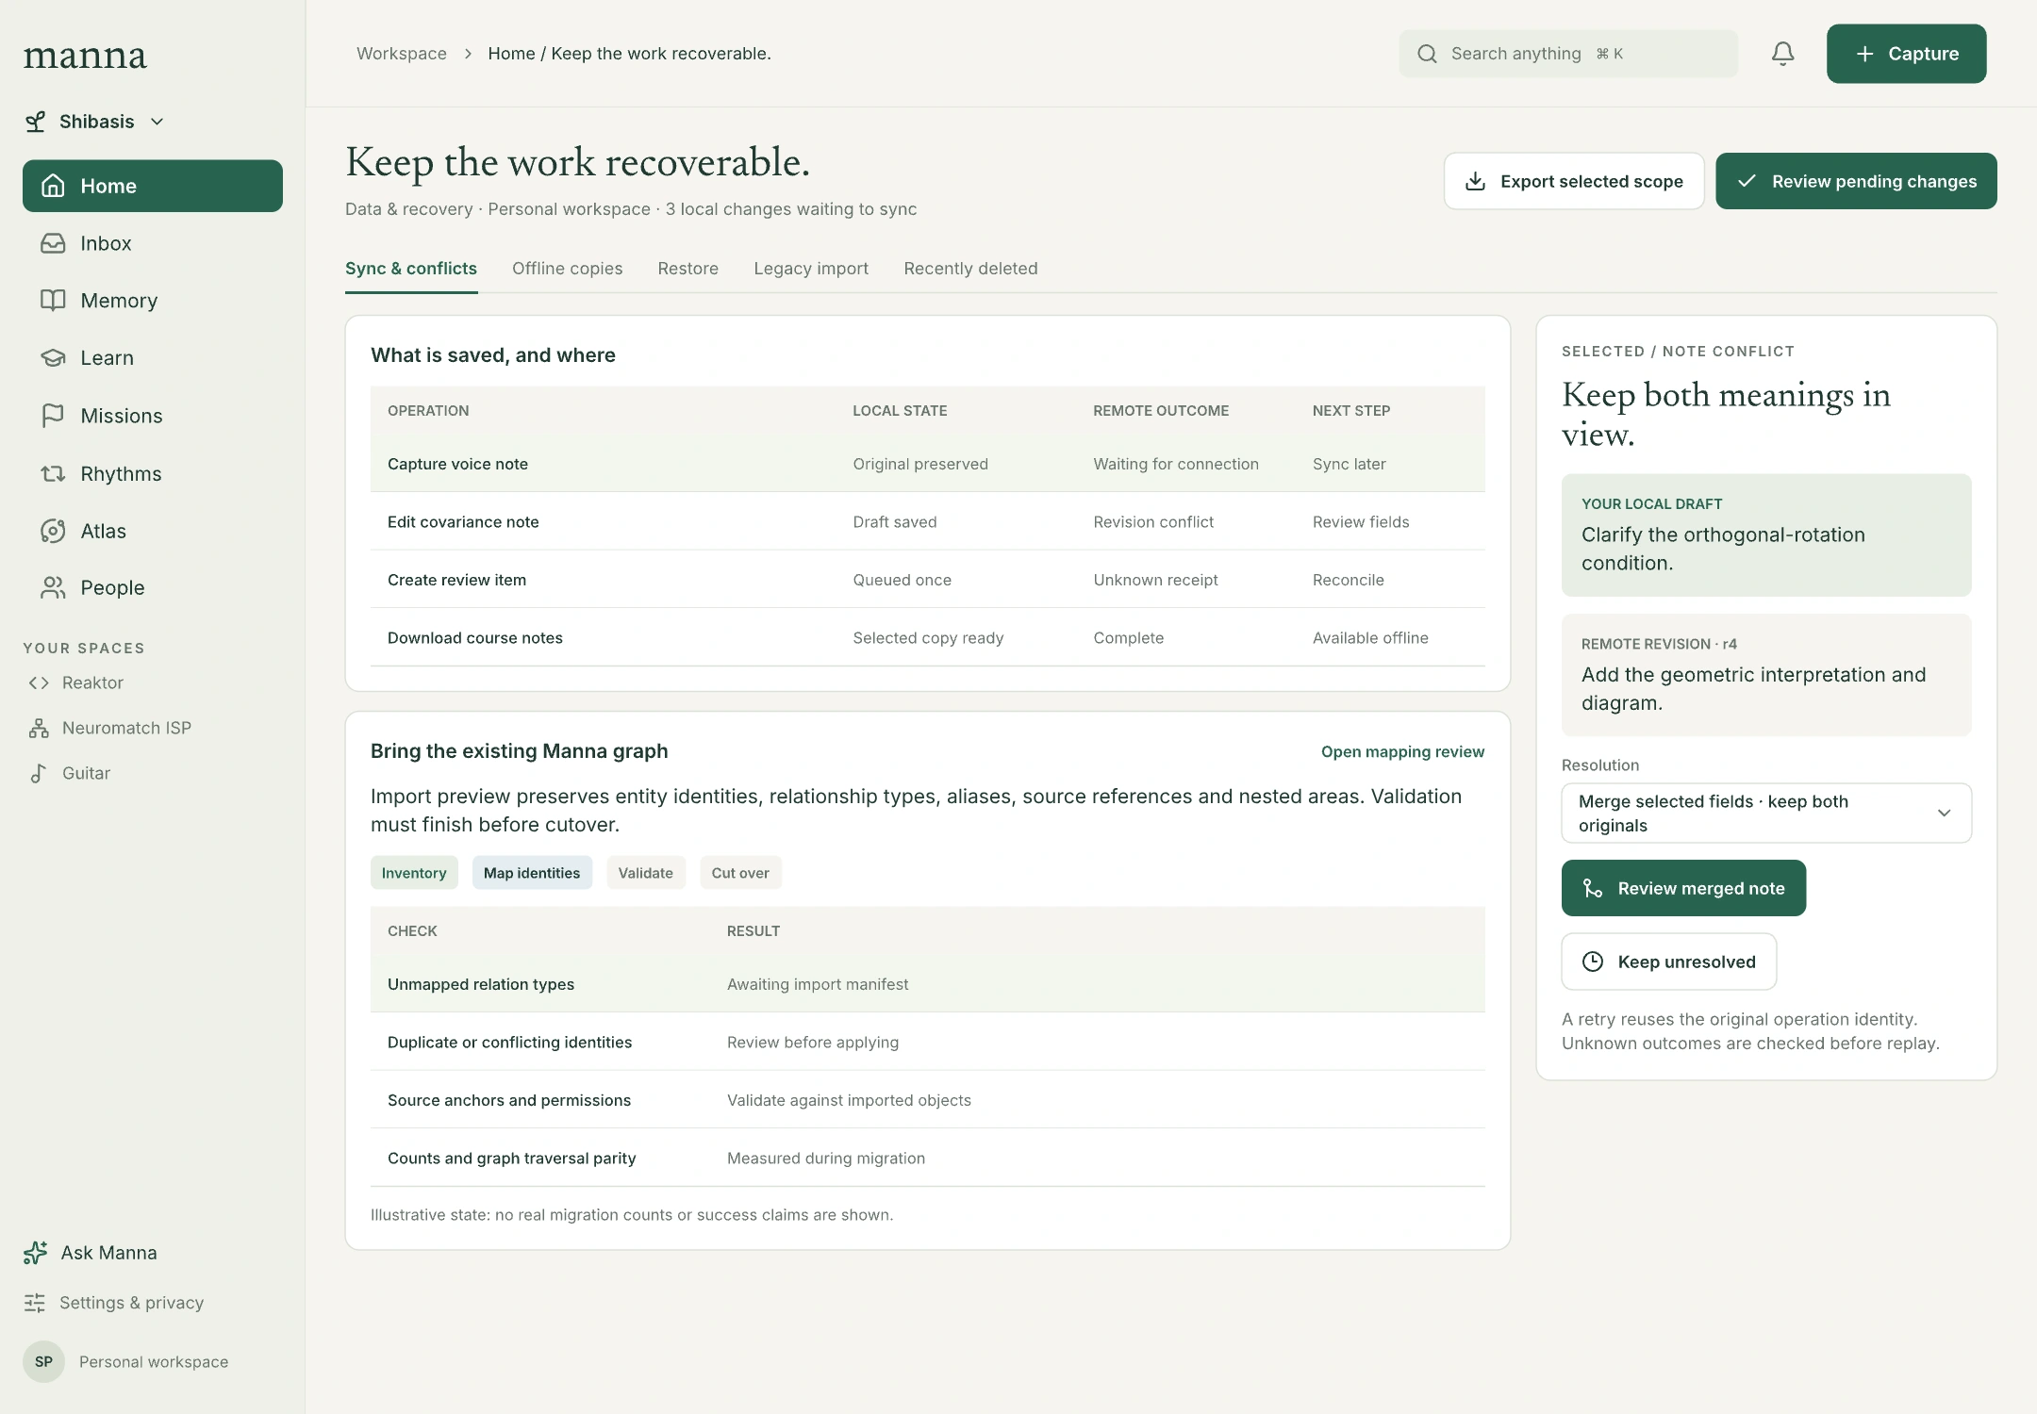Click Export selected scope button

(1574, 181)
